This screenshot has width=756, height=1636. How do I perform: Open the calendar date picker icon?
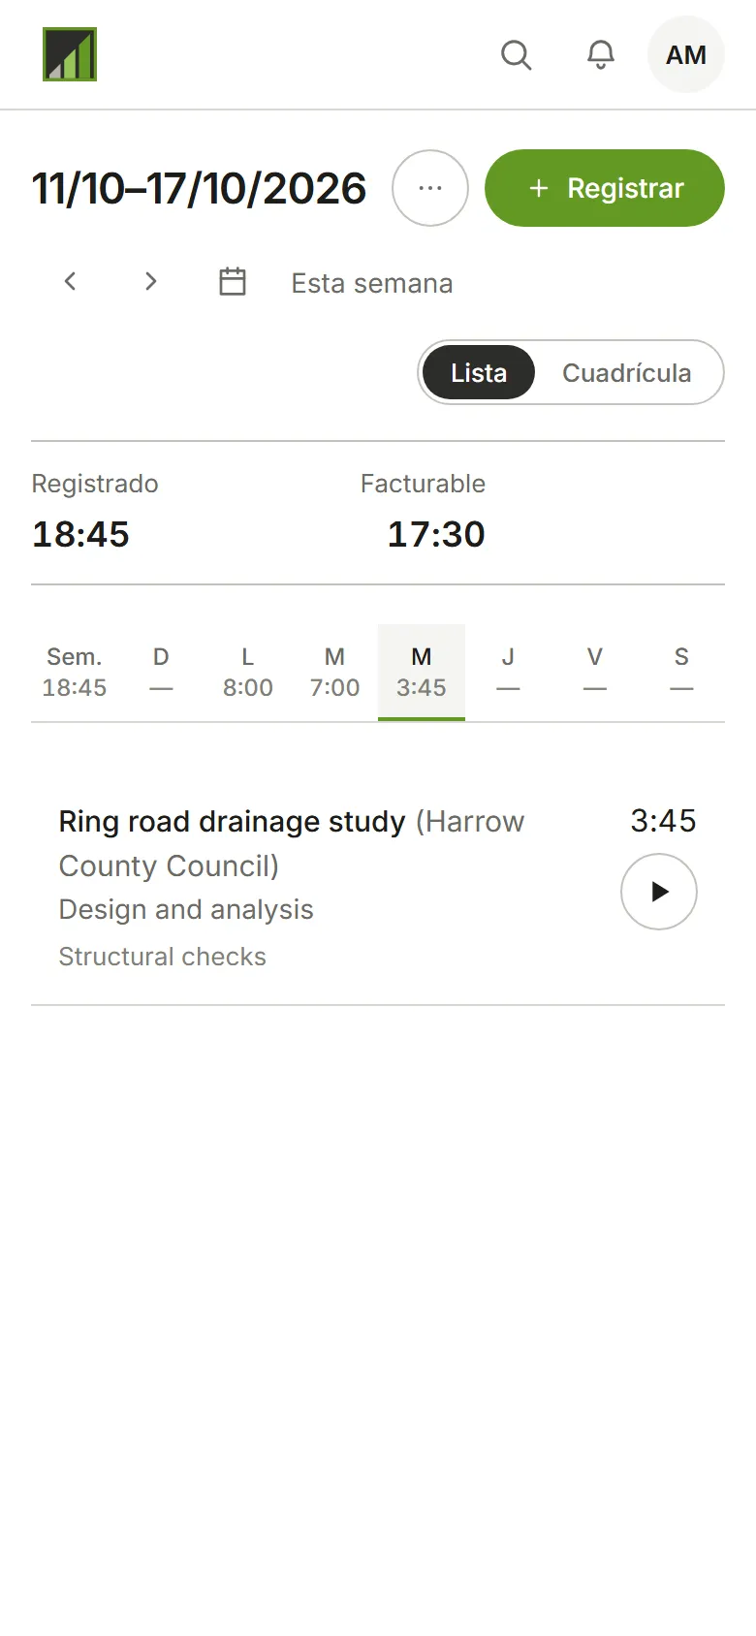click(233, 282)
